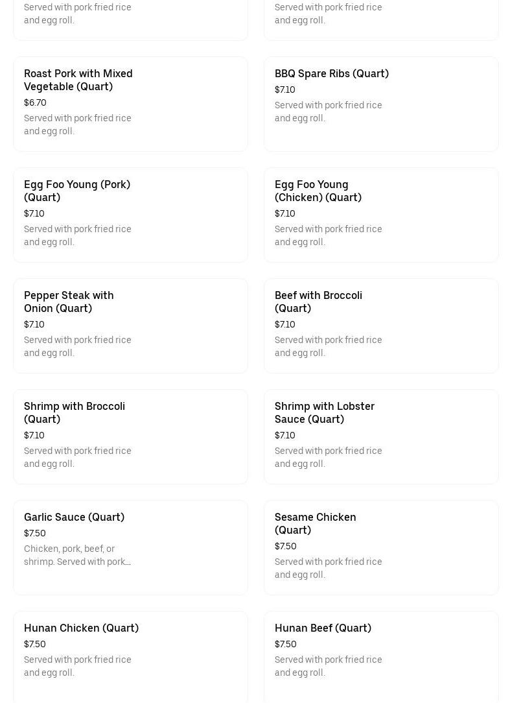The width and height of the screenshot is (521, 703).
Task: Open Garlic Sauce (Quart) menu item
Action: point(74,517)
